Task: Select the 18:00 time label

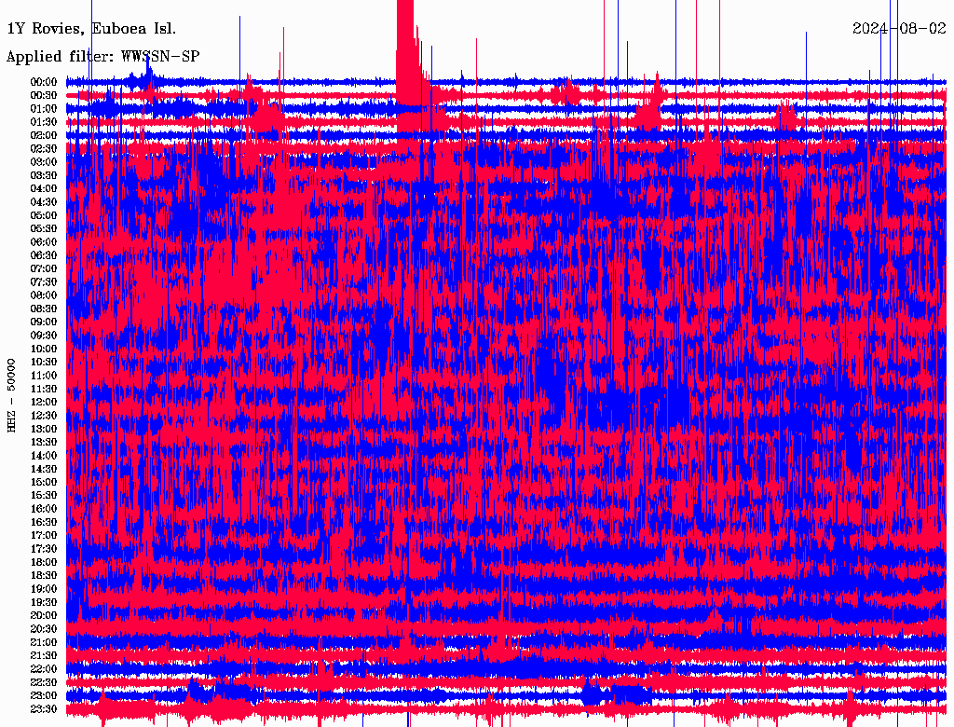Action: (x=44, y=563)
